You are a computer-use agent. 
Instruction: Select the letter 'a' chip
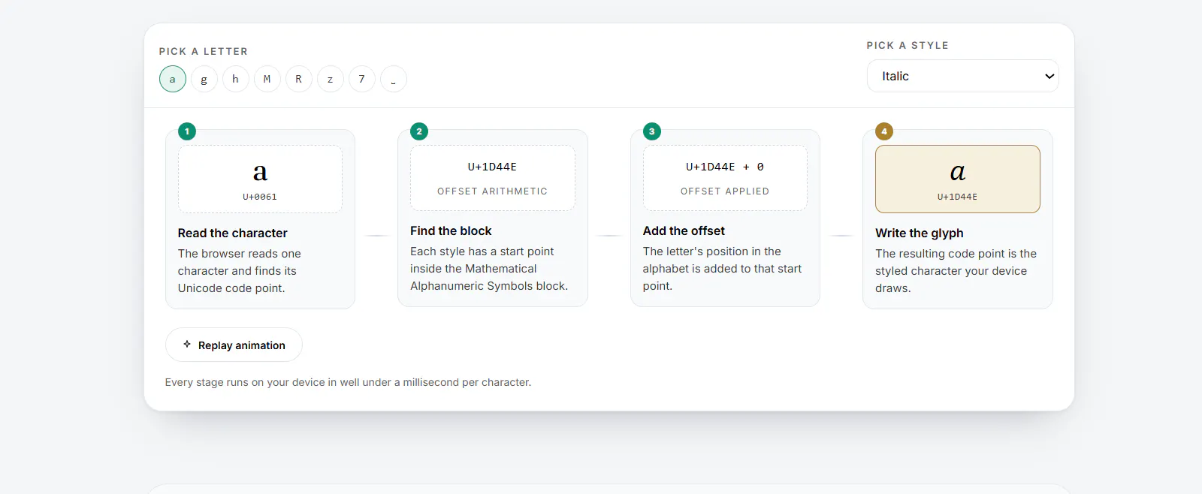tap(173, 79)
